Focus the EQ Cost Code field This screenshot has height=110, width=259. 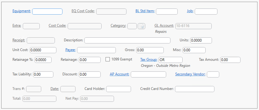click(x=111, y=12)
